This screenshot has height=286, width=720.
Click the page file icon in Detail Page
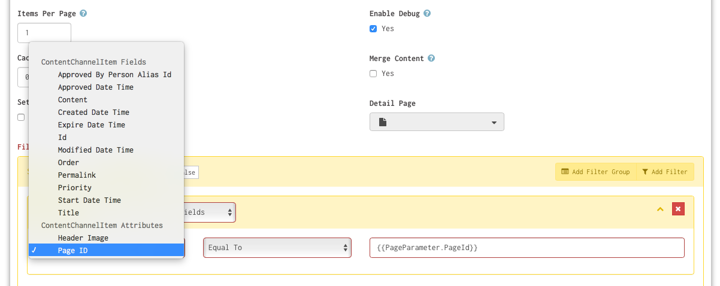coord(383,122)
